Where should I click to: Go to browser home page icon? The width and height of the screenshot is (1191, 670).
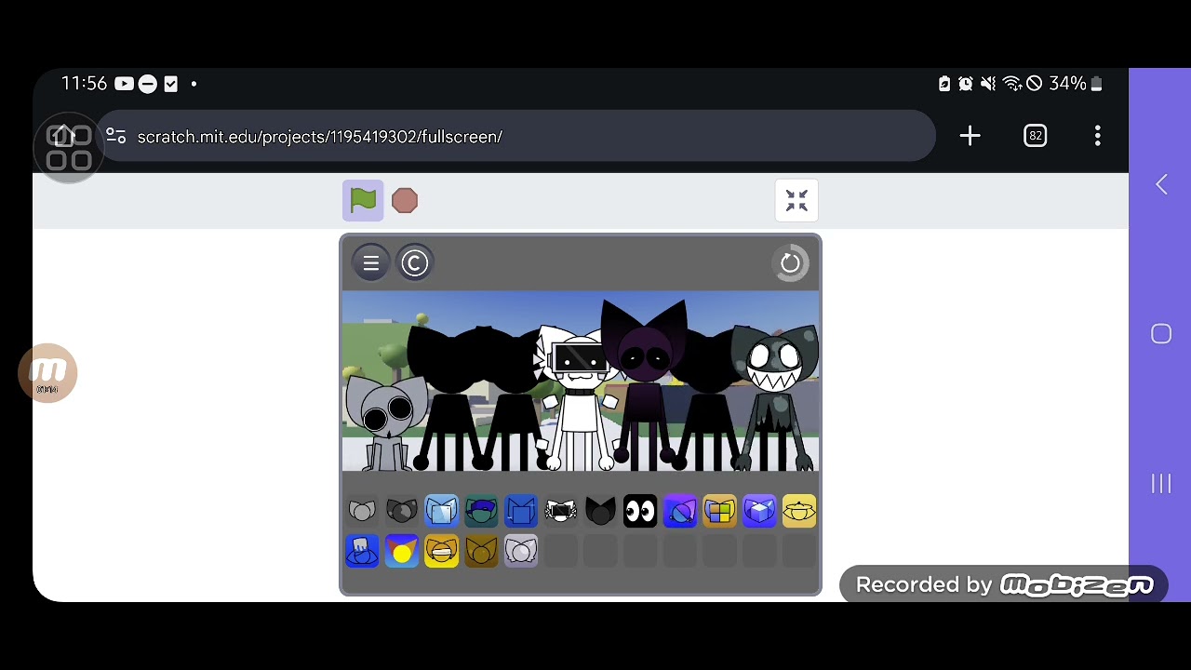point(63,136)
